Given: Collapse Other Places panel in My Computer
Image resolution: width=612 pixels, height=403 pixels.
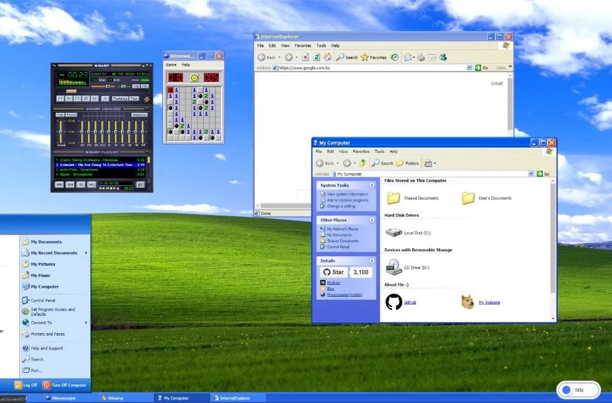Looking at the screenshot, I should pyautogui.click(x=372, y=220).
